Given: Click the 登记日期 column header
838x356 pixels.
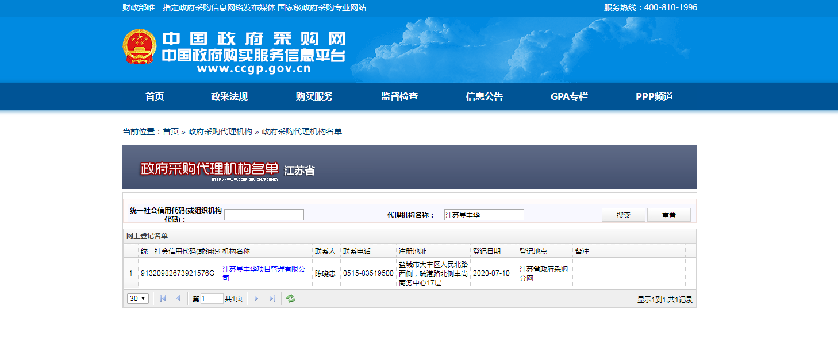Looking at the screenshot, I should point(494,251).
